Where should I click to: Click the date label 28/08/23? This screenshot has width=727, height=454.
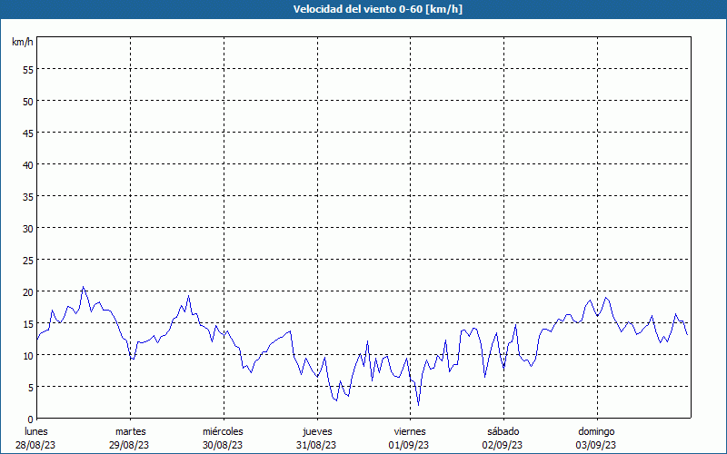click(x=35, y=445)
